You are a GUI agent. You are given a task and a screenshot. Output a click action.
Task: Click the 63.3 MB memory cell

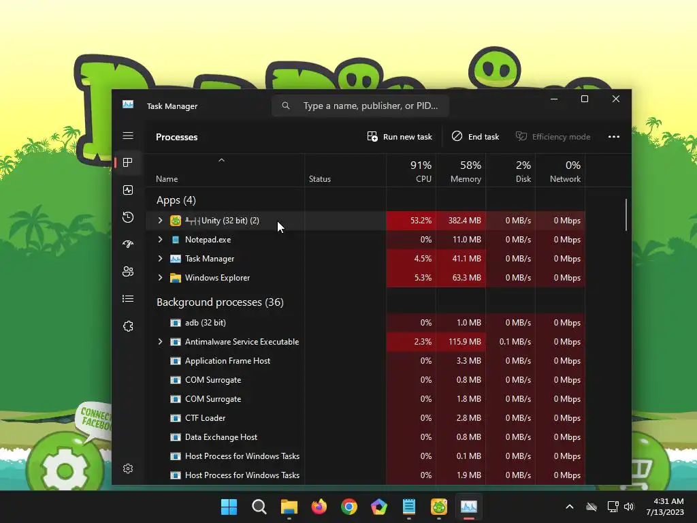pyautogui.click(x=461, y=278)
